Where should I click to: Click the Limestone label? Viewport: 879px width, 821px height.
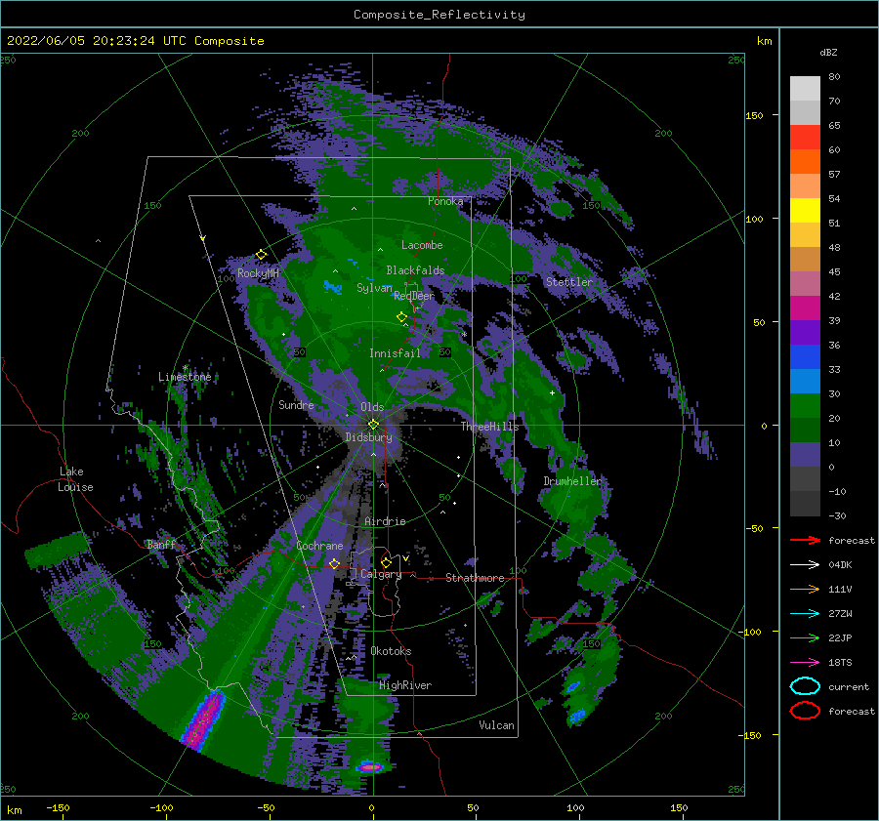[x=185, y=377]
